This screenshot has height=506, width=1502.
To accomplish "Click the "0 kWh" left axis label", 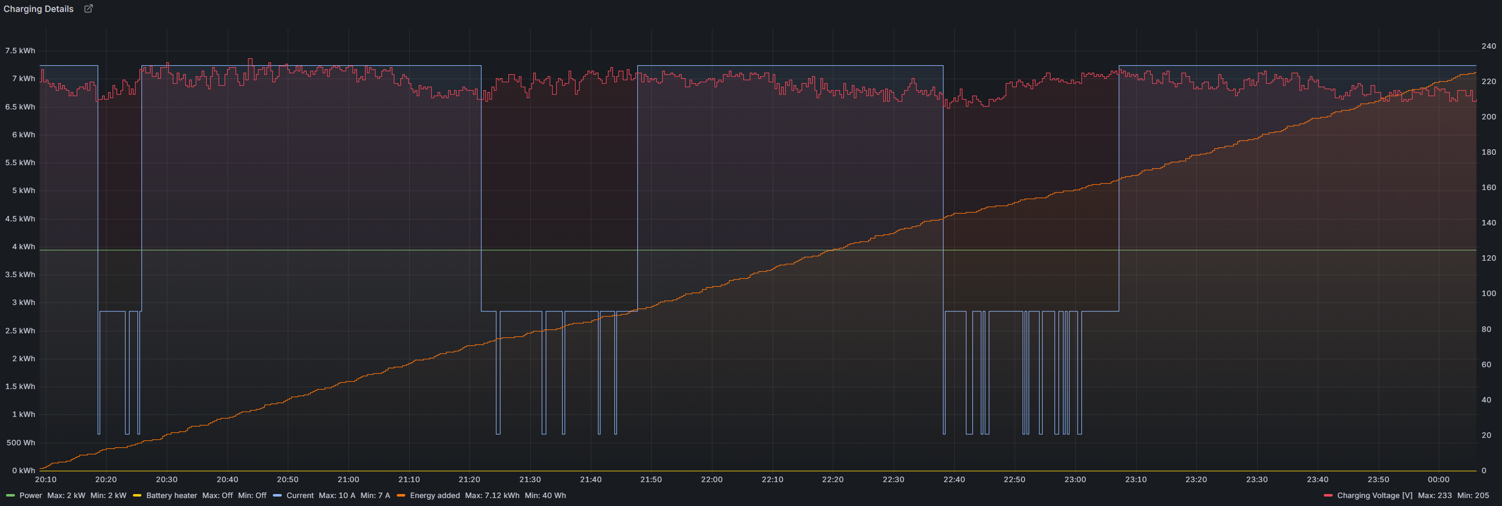I will 23,471.
